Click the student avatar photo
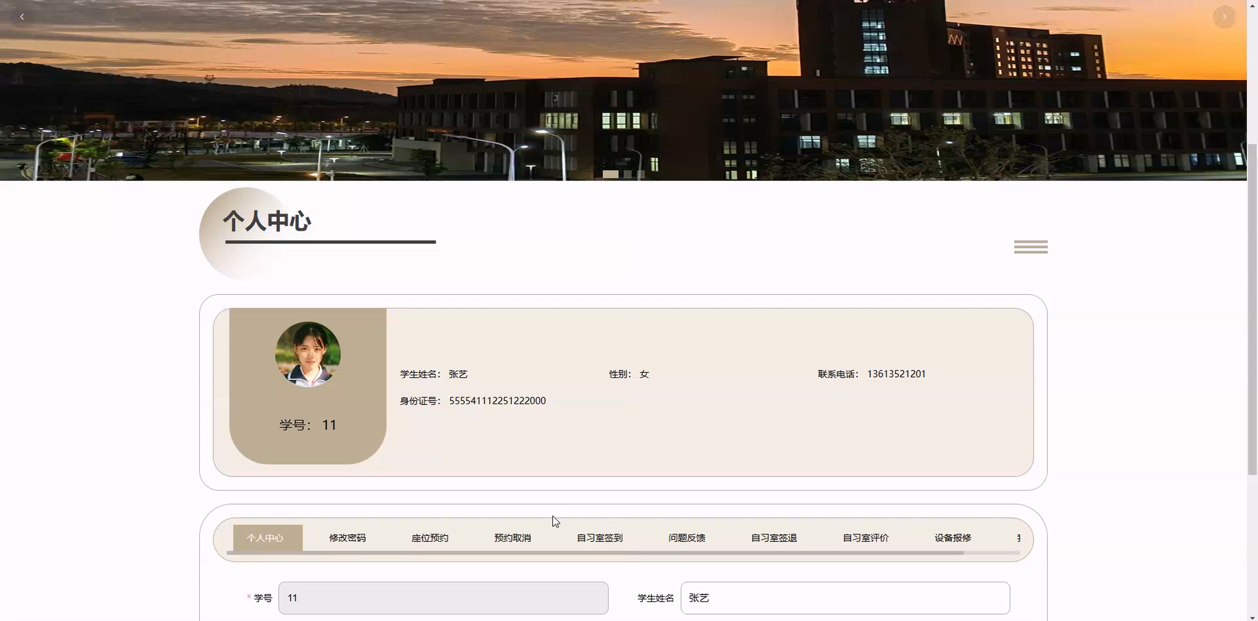Screen dimensions: 1258x621 point(307,354)
